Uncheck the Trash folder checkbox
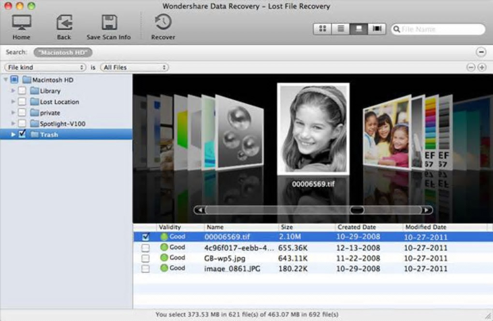 pyautogui.click(x=22, y=134)
